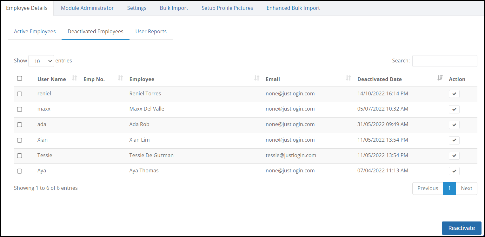Click the Reactivate button
This screenshot has width=485, height=237.
point(462,228)
